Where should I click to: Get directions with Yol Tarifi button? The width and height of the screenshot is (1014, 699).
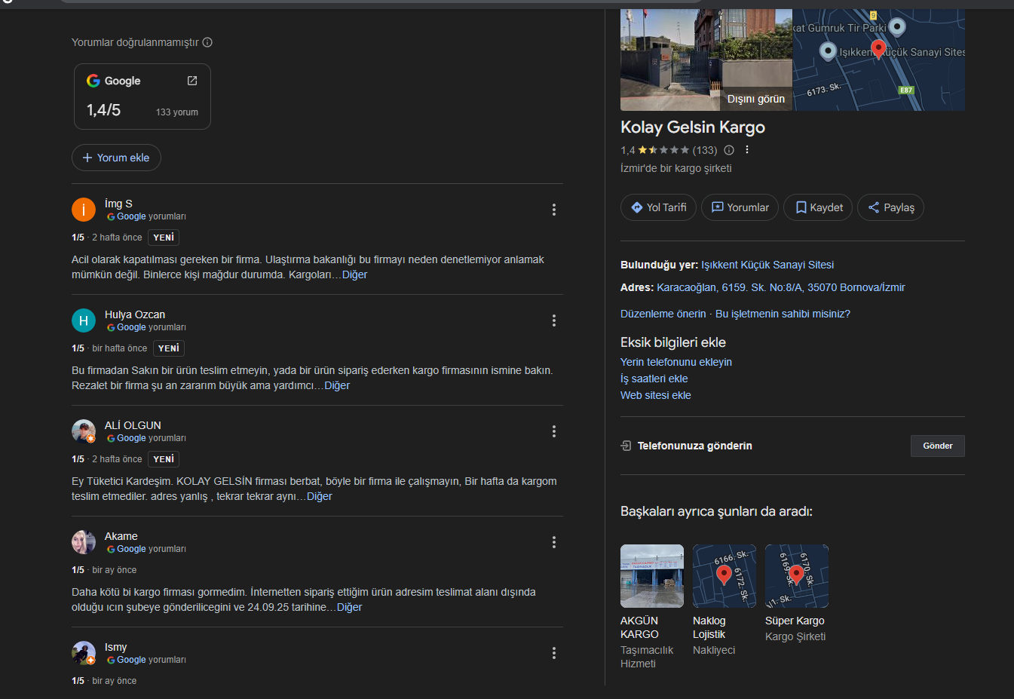point(658,207)
